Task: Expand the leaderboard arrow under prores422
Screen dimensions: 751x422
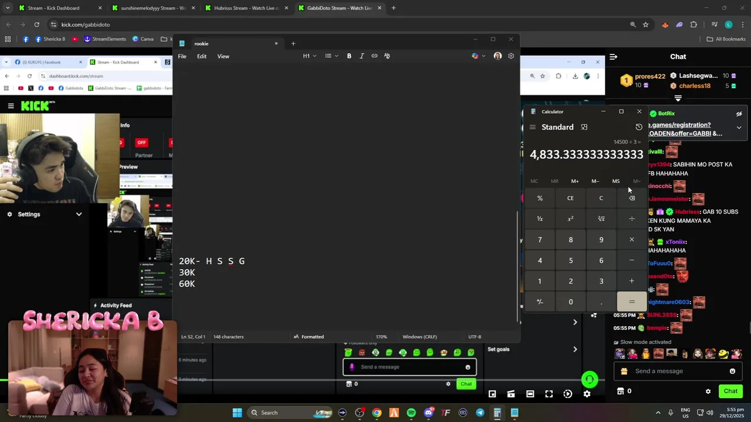Action: [x=678, y=98]
